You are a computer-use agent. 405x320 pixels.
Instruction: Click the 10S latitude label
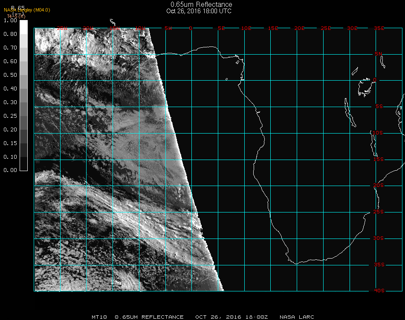pyautogui.click(x=378, y=133)
